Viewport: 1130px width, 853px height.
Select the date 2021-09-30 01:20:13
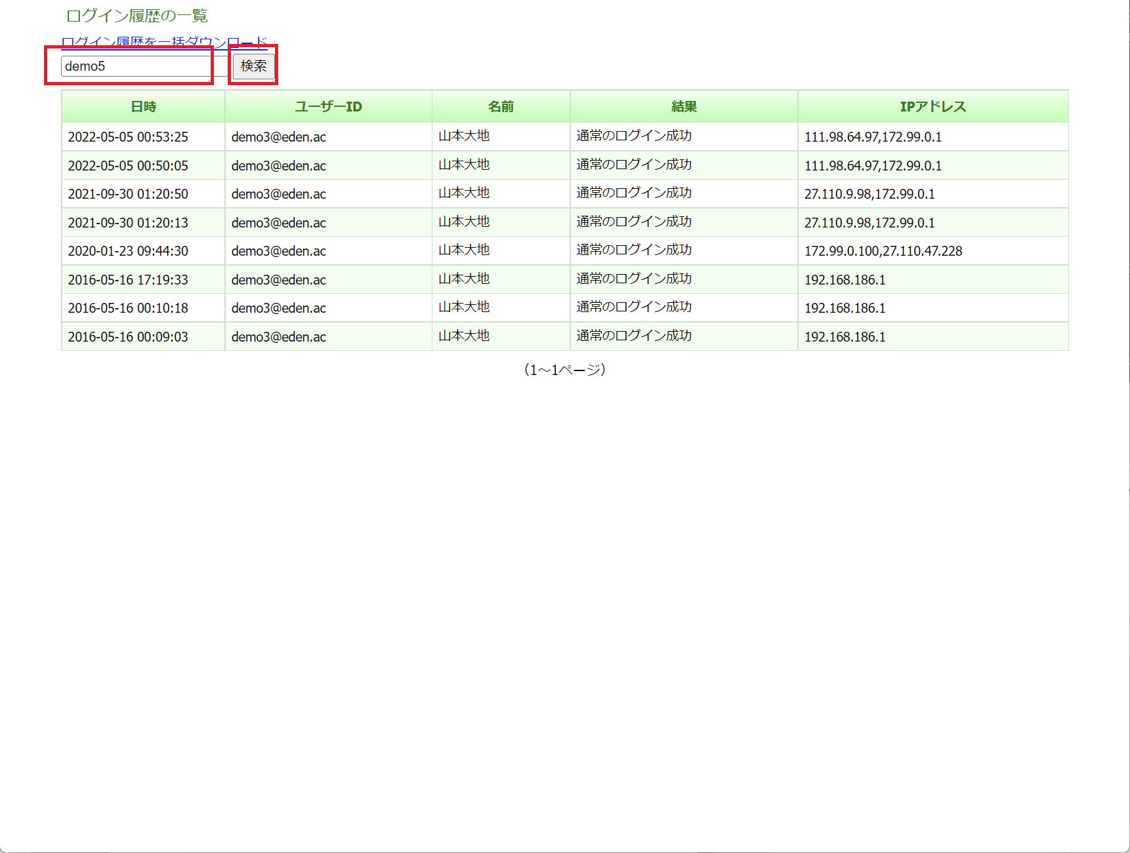(x=128, y=223)
